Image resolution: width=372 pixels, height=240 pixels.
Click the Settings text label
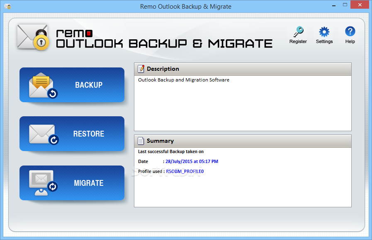324,41
